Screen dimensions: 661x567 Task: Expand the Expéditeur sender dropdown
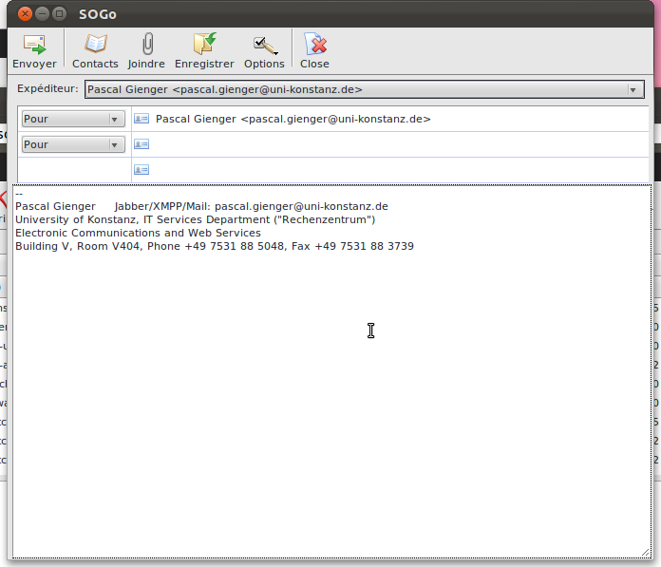pyautogui.click(x=633, y=90)
